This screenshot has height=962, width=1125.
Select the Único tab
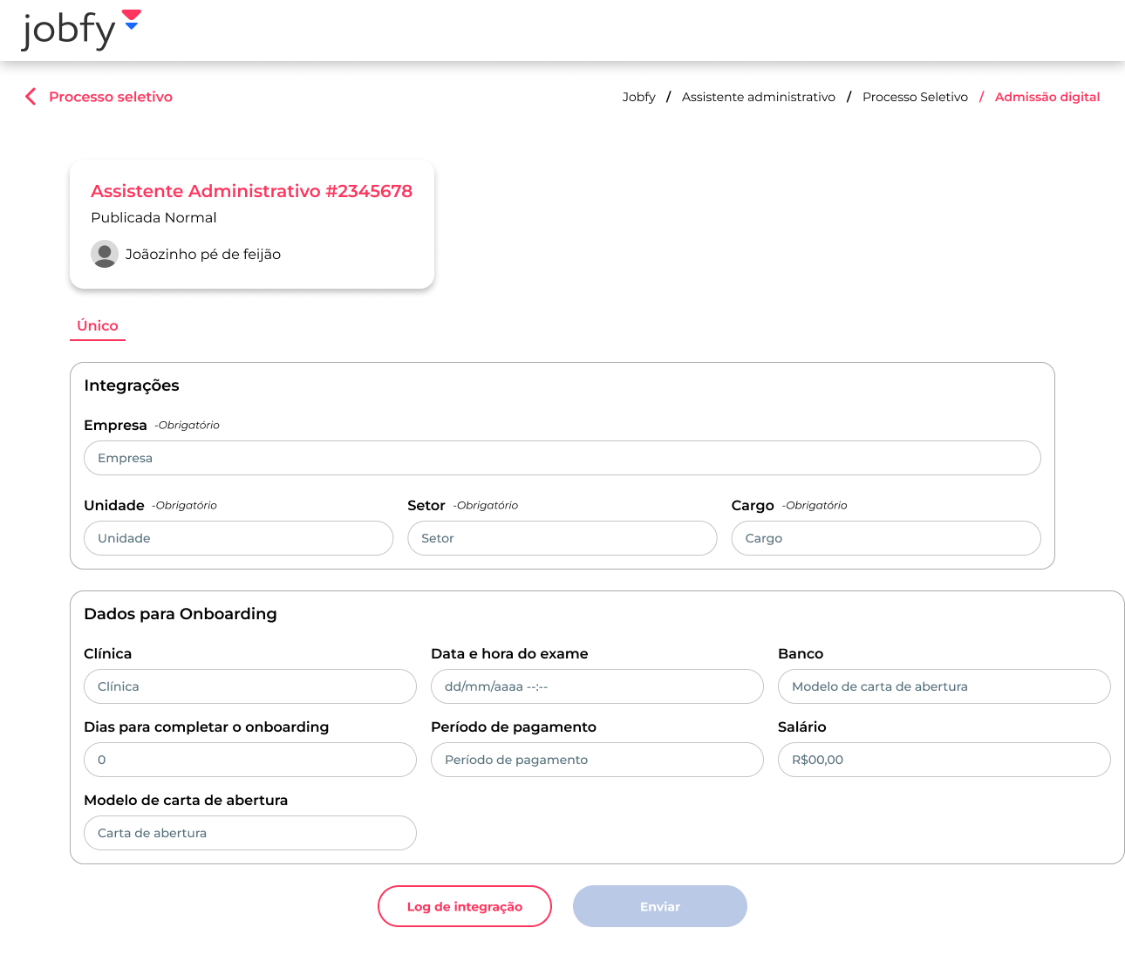98,325
